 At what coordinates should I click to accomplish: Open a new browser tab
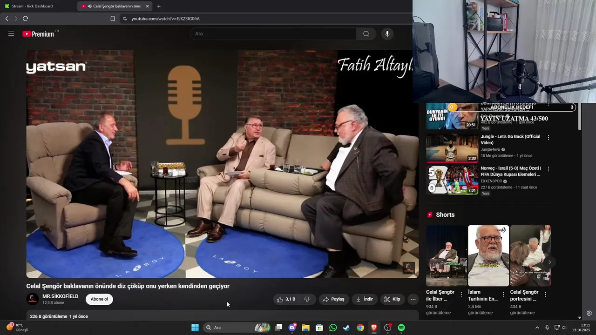click(x=159, y=6)
